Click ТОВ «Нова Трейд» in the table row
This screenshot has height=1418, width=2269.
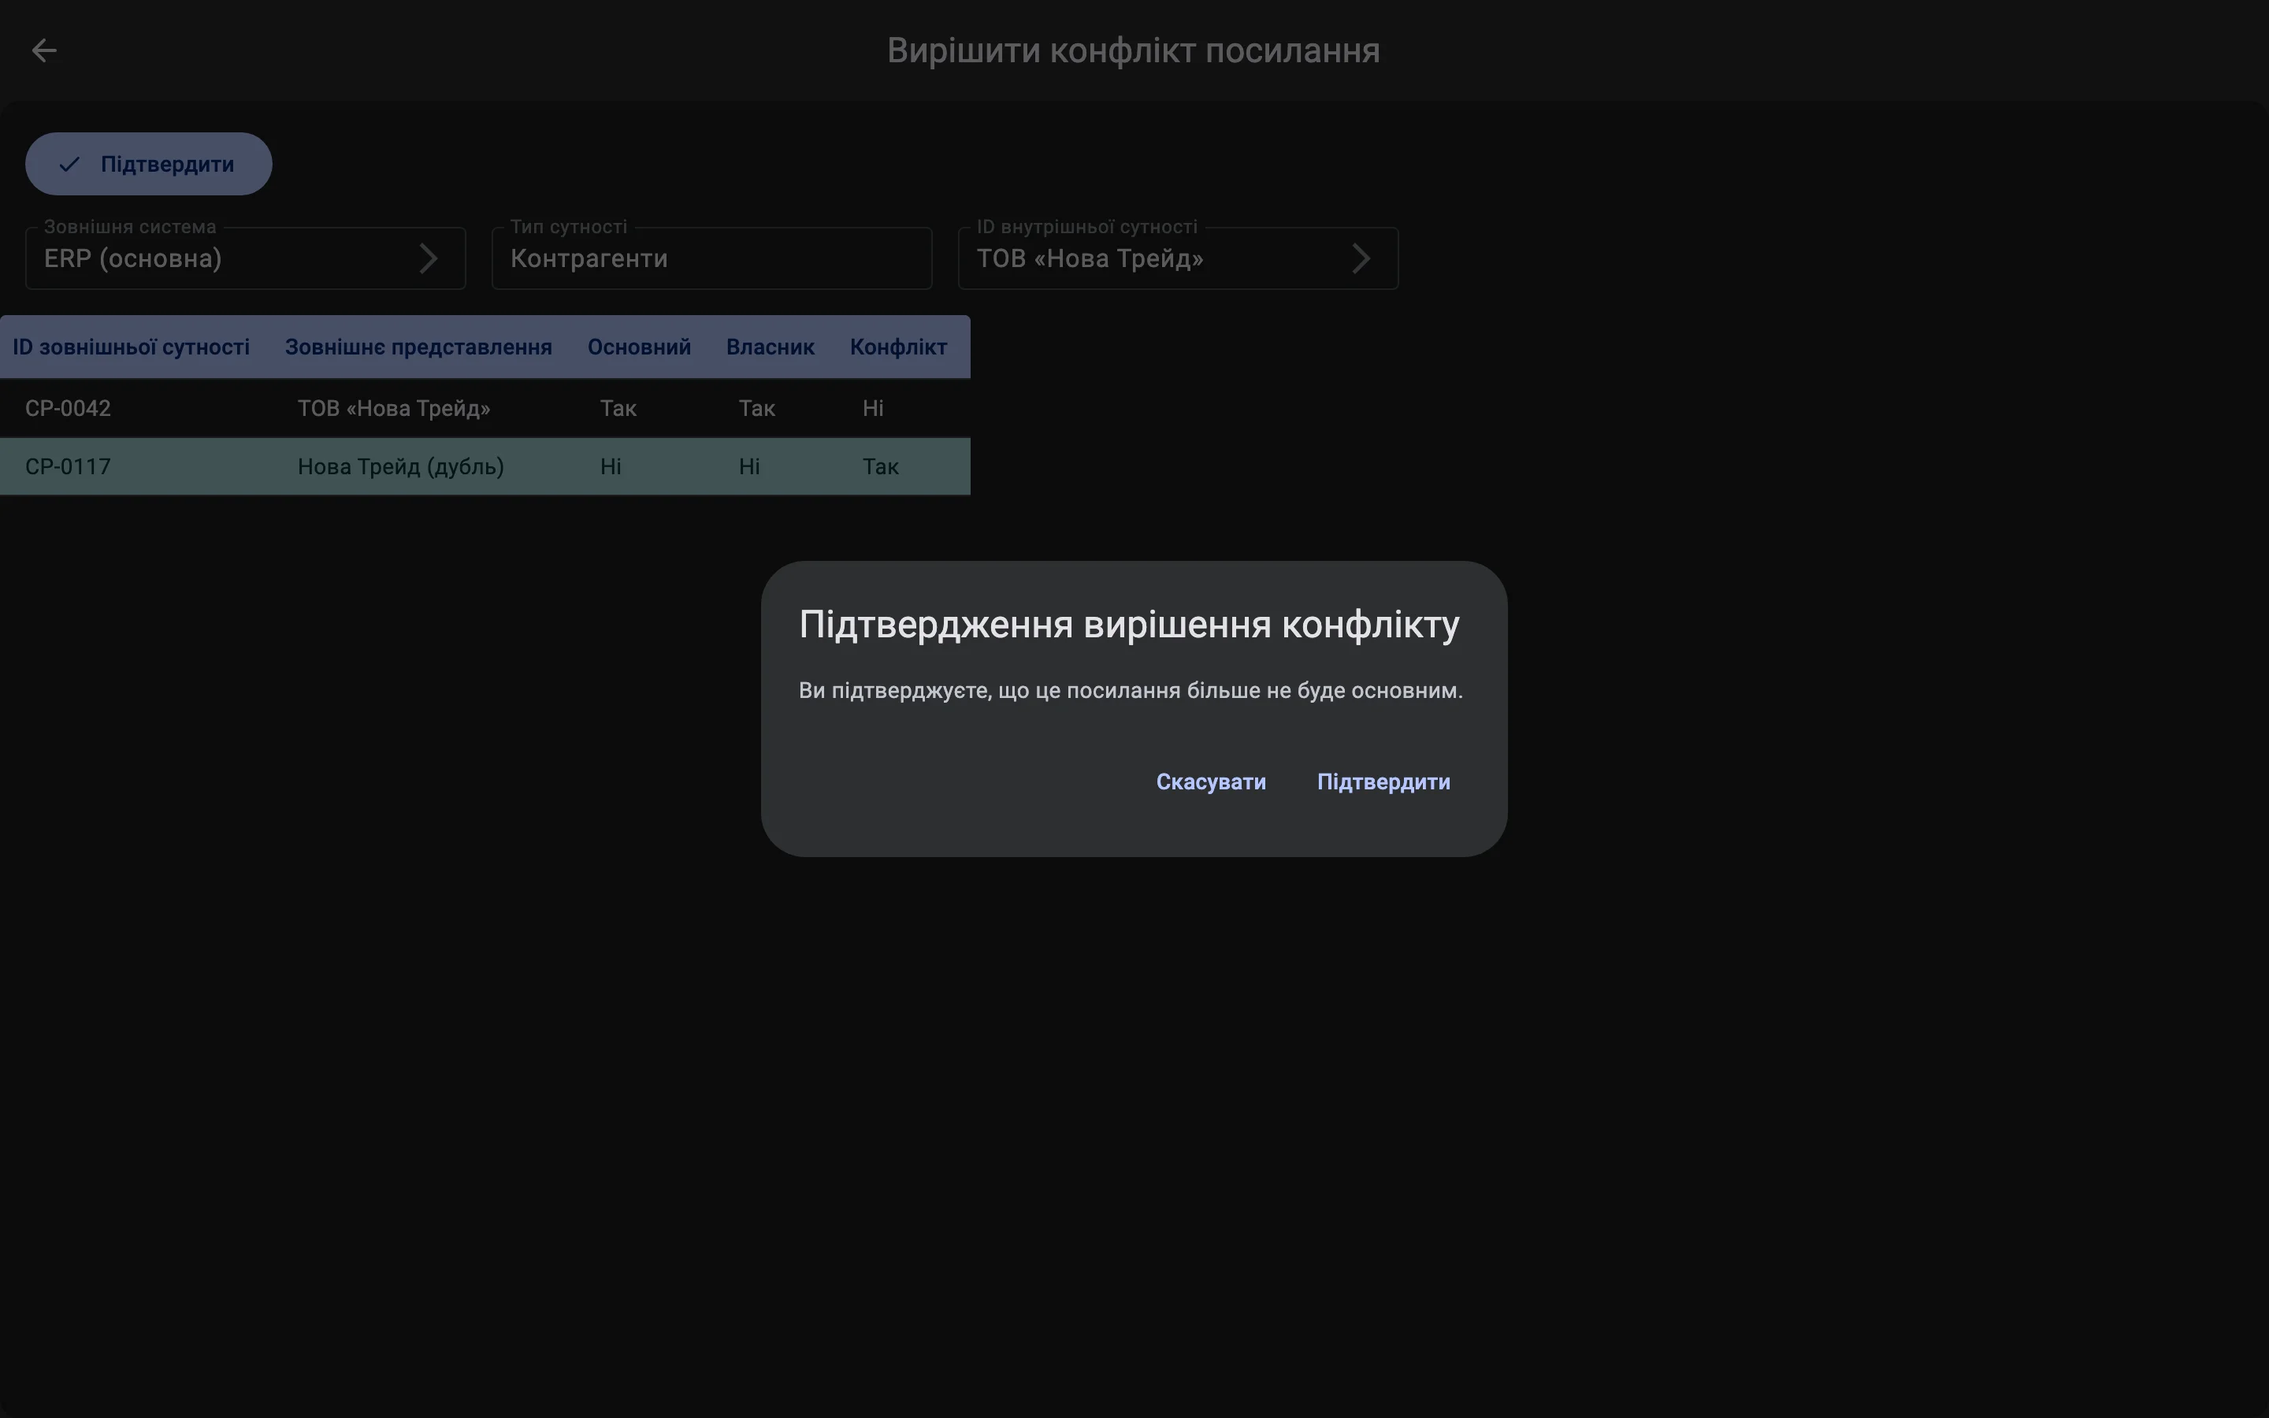394,409
